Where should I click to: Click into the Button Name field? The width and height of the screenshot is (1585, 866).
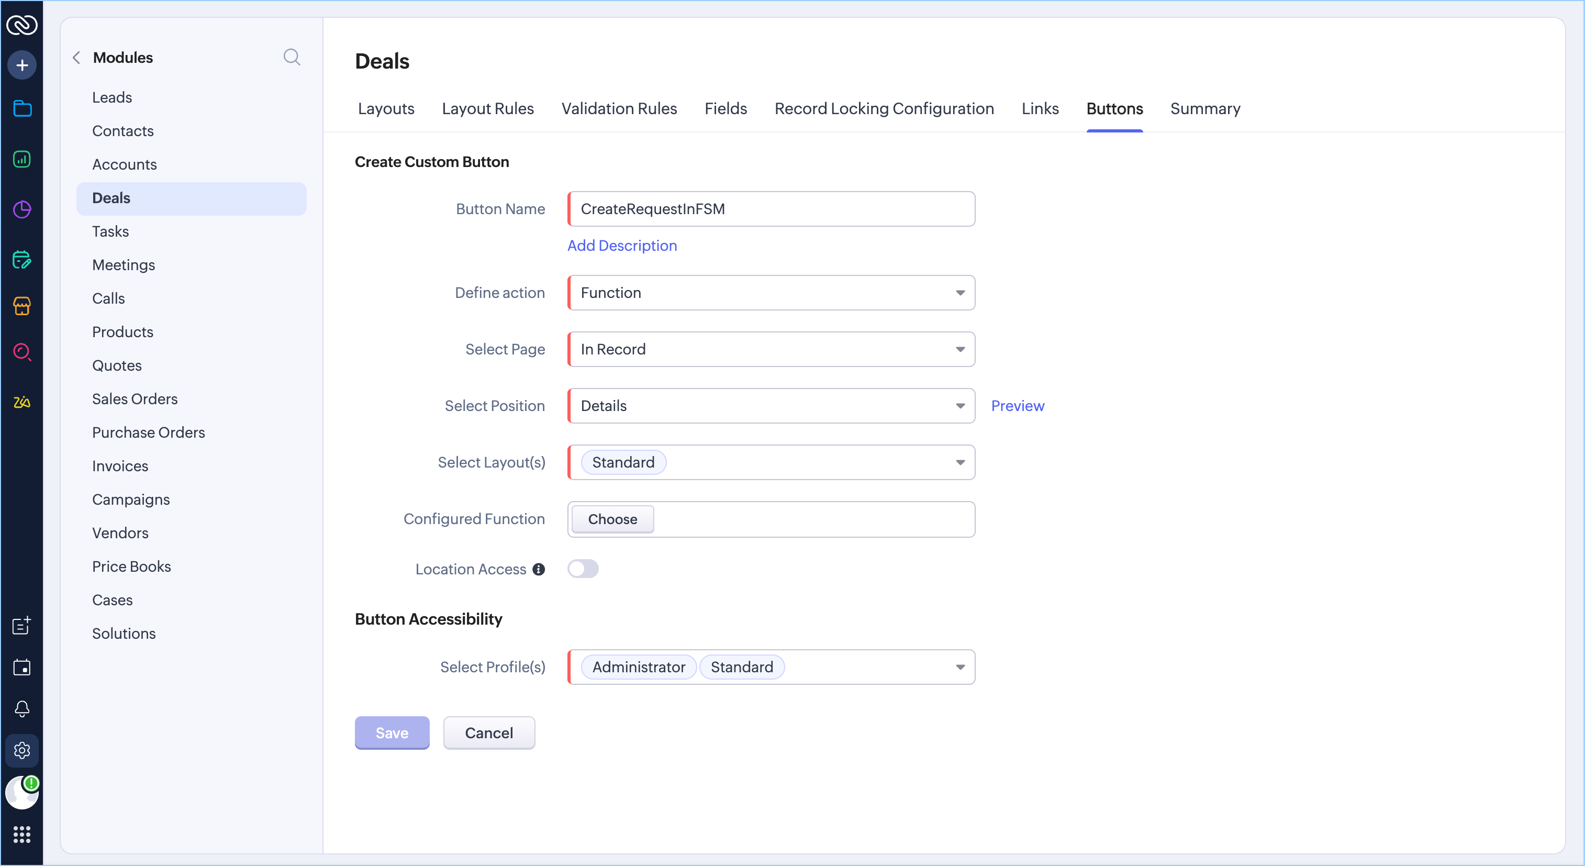pyautogui.click(x=772, y=209)
